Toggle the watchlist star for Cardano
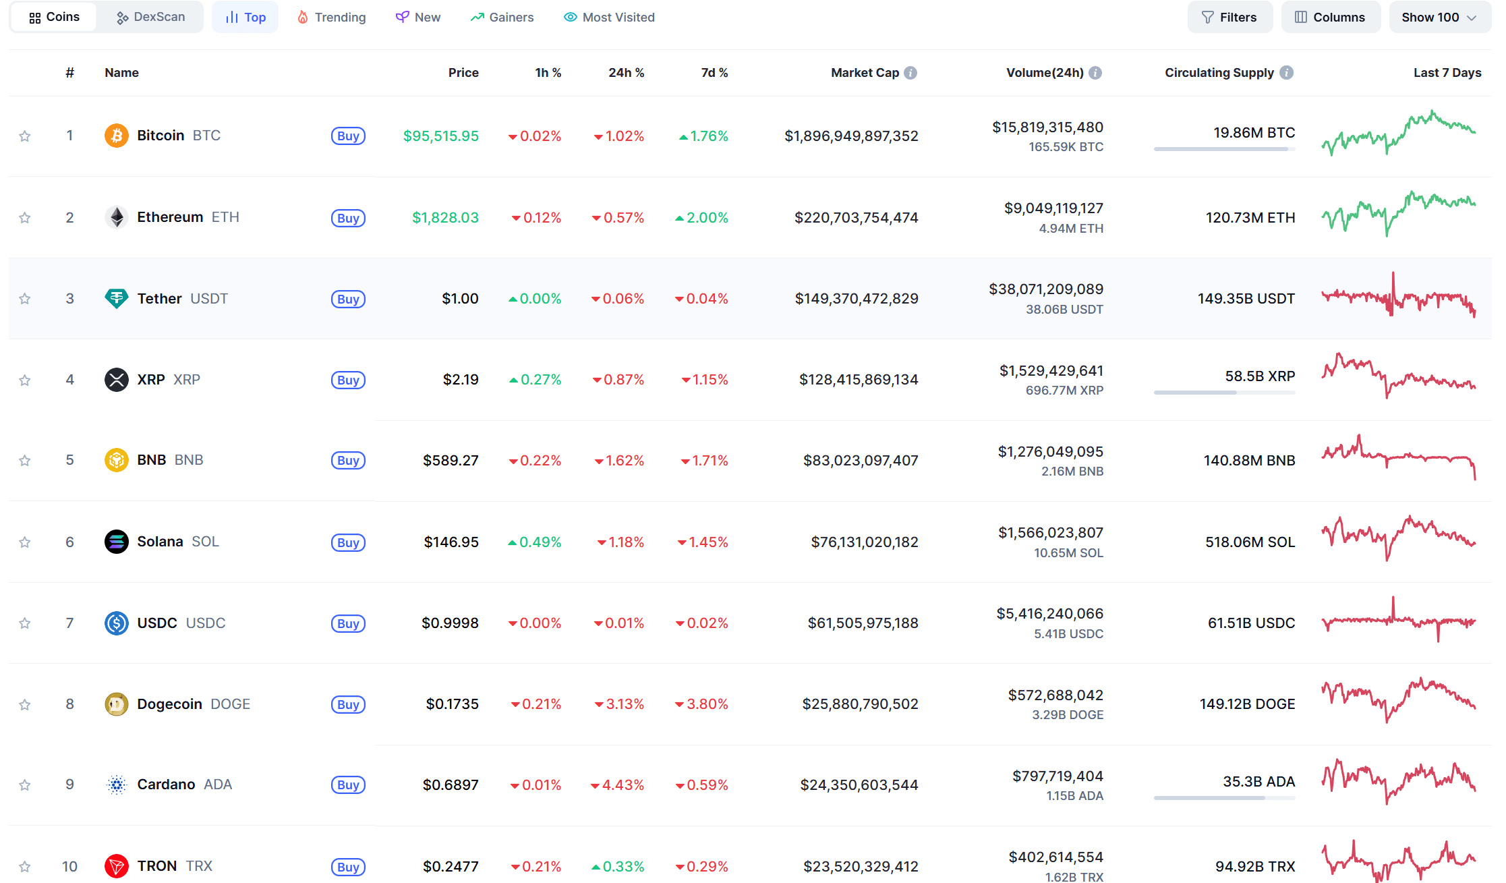This screenshot has width=1506, height=883. (25, 785)
